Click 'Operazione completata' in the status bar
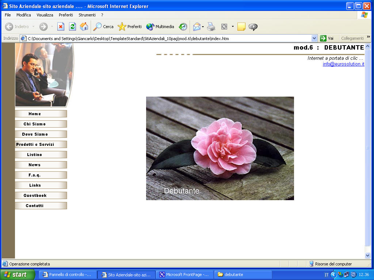The image size is (374, 280). coord(30,264)
